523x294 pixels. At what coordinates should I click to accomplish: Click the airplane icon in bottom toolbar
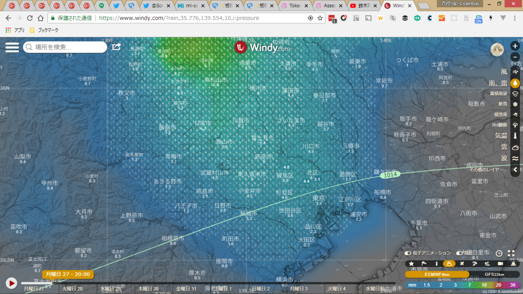[x=462, y=264]
